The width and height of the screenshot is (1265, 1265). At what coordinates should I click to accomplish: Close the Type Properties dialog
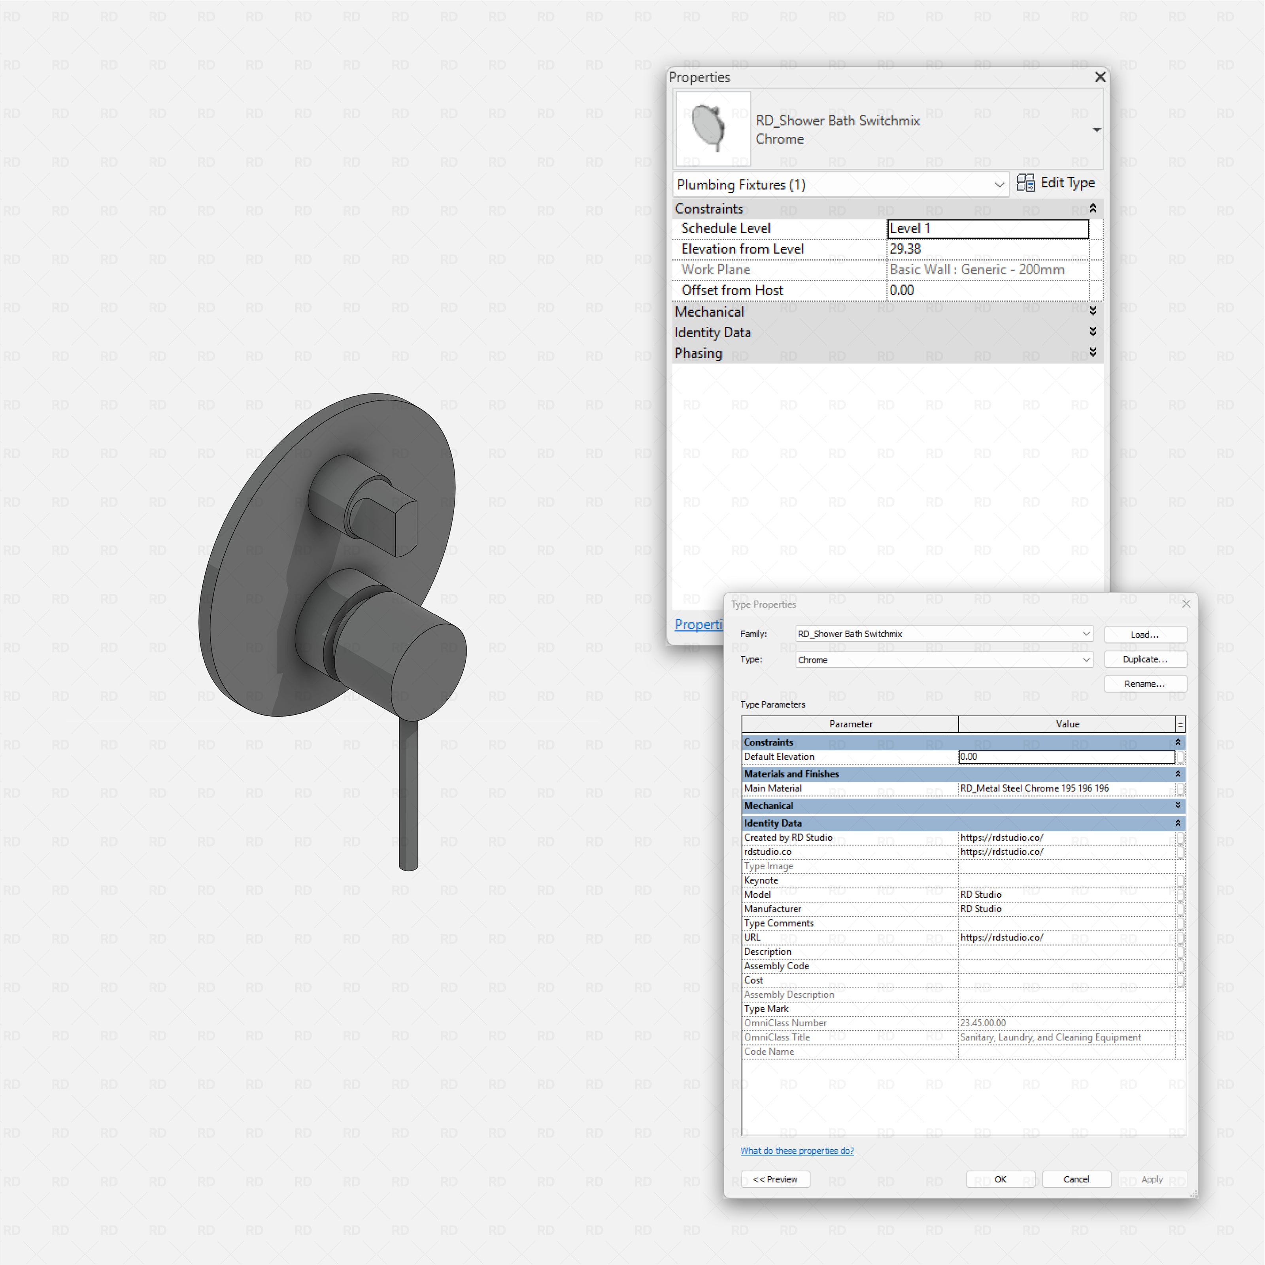click(1186, 604)
